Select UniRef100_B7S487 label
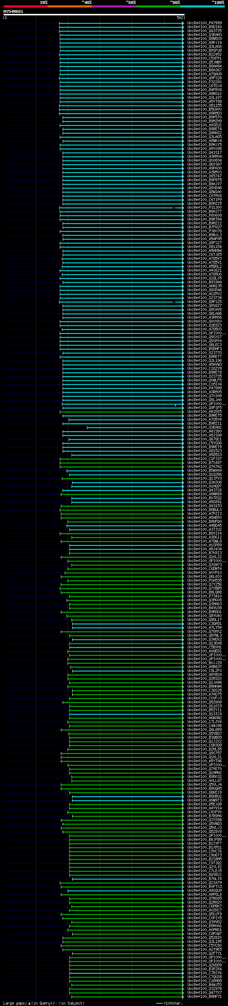228x1006 pixels. point(204,462)
